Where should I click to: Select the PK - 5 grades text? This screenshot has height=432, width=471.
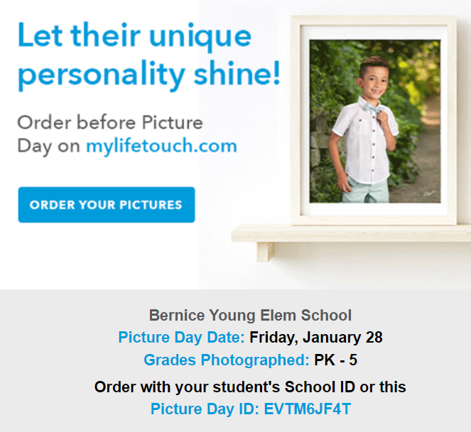(335, 360)
